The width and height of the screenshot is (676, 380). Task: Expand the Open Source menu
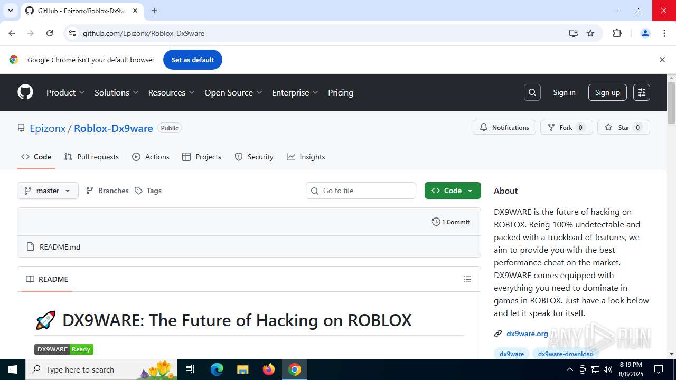(x=233, y=92)
